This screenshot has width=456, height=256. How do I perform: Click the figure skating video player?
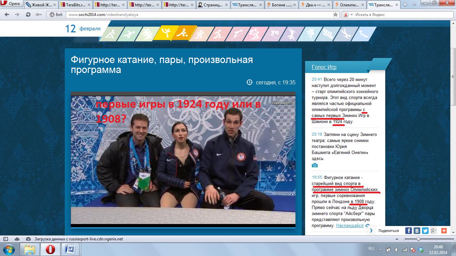coord(183,159)
